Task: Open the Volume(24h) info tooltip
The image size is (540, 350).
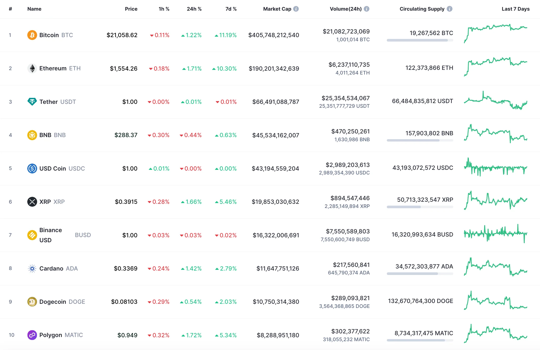Action: coord(366,8)
